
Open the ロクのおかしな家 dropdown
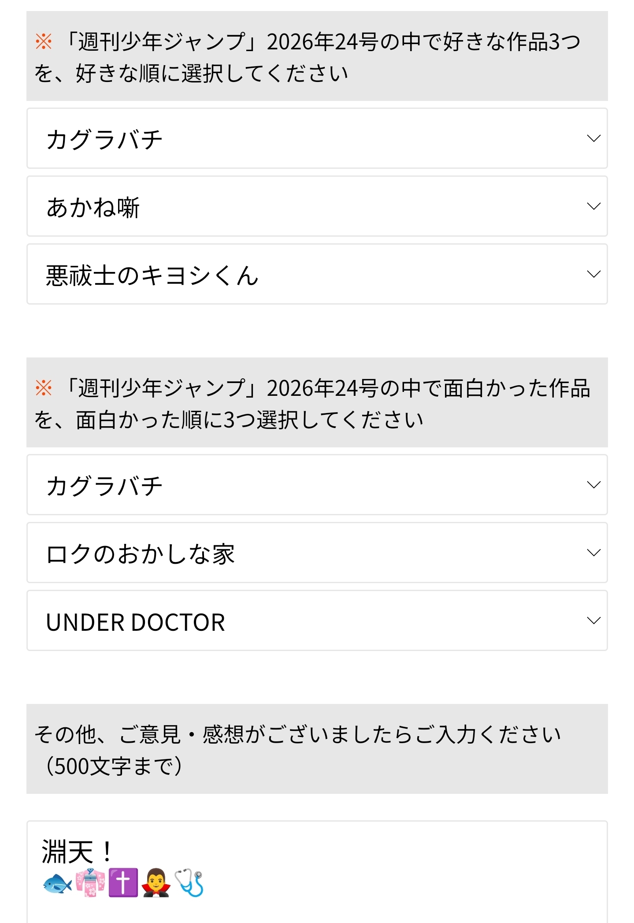(x=317, y=553)
